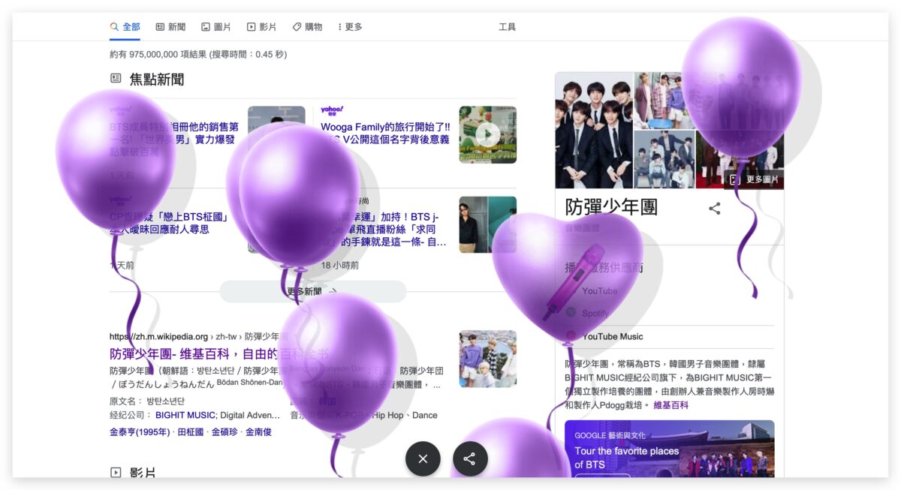
Task: Click the 影片 section video icon
Action: tap(116, 473)
